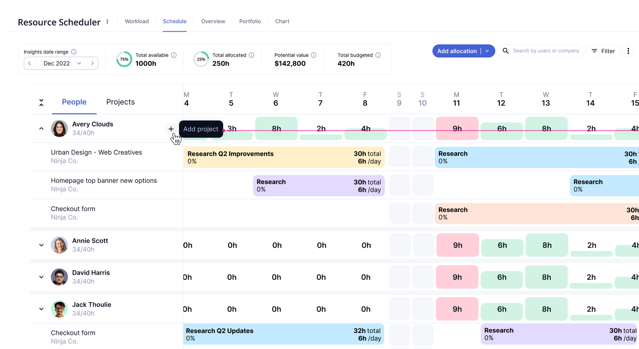The width and height of the screenshot is (639, 349).
Task: Click info icon beside Potential value
Action: pyautogui.click(x=314, y=55)
